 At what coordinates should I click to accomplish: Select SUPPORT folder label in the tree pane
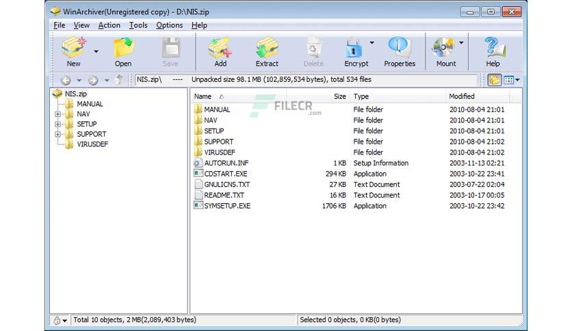pyautogui.click(x=91, y=134)
